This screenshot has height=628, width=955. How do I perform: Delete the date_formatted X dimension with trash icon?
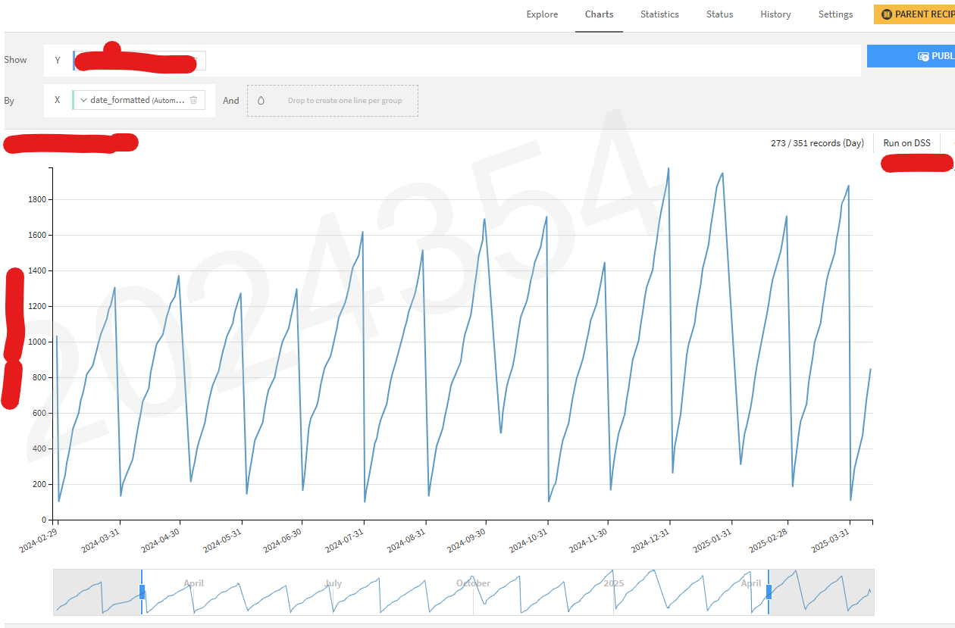click(x=193, y=100)
